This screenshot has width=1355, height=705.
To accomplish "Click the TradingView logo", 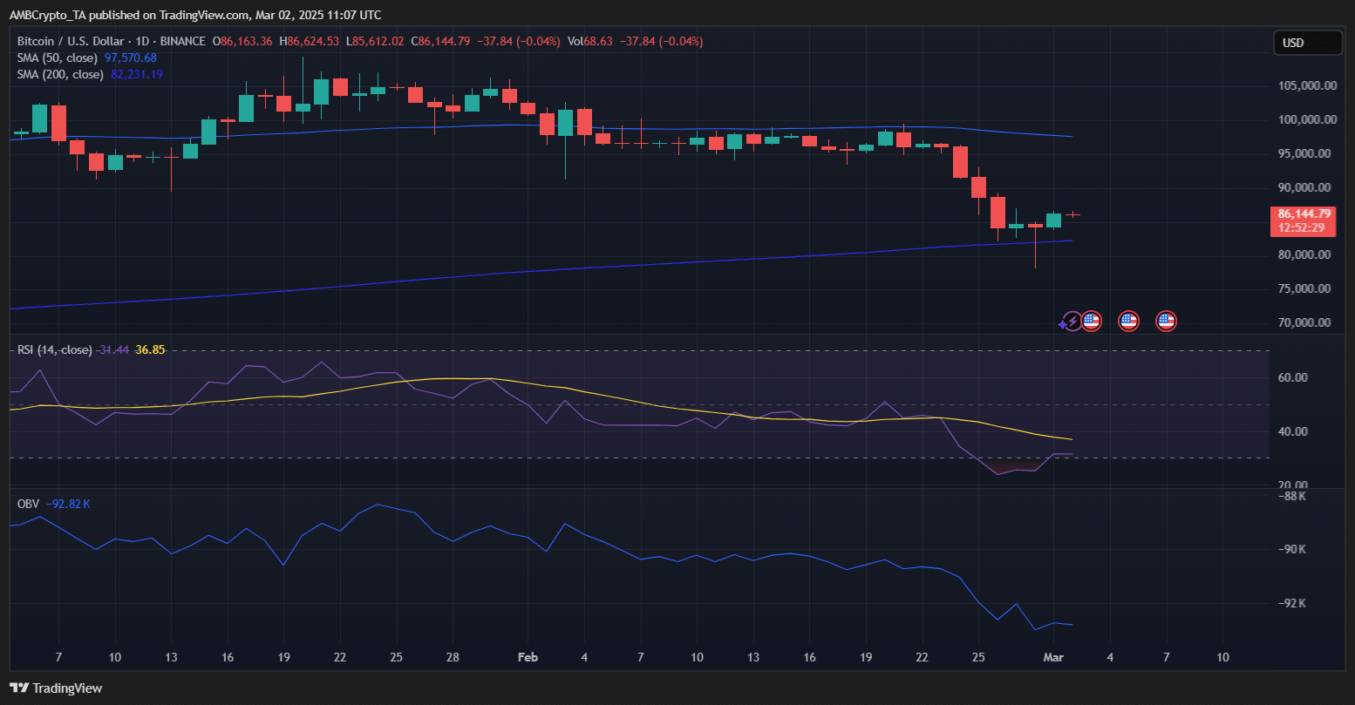I will tap(56, 688).
